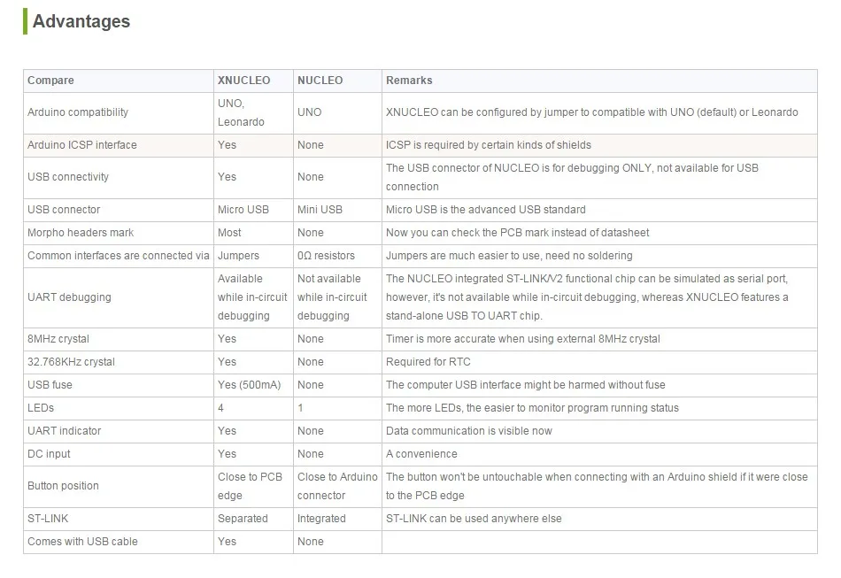Click the ST-LINK/V2 functional chip remark
The width and height of the screenshot is (841, 578).
coord(587,297)
